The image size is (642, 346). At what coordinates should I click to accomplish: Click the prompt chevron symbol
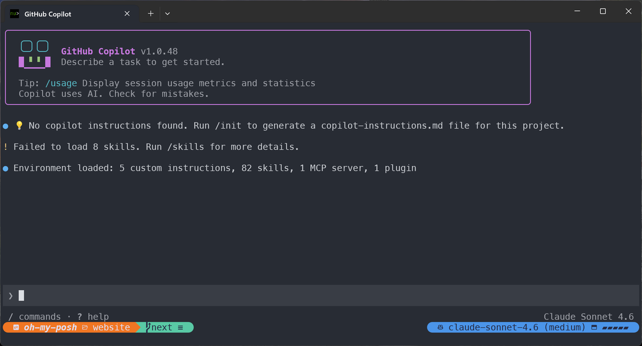[10, 296]
